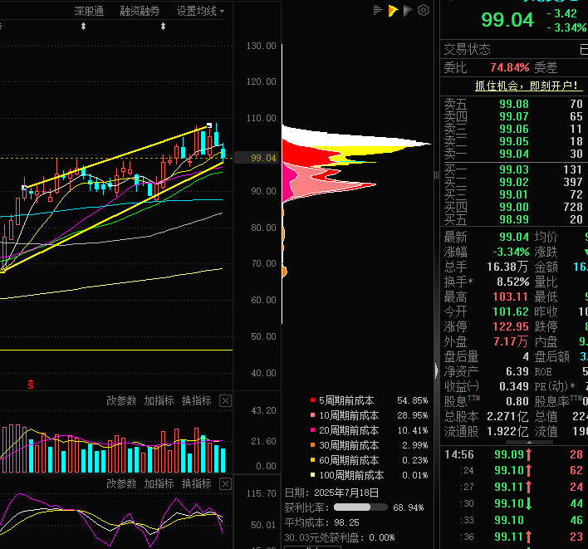The image size is (588, 549).
Task: Select the 卖四 row at 99.07
Action: coord(514,116)
